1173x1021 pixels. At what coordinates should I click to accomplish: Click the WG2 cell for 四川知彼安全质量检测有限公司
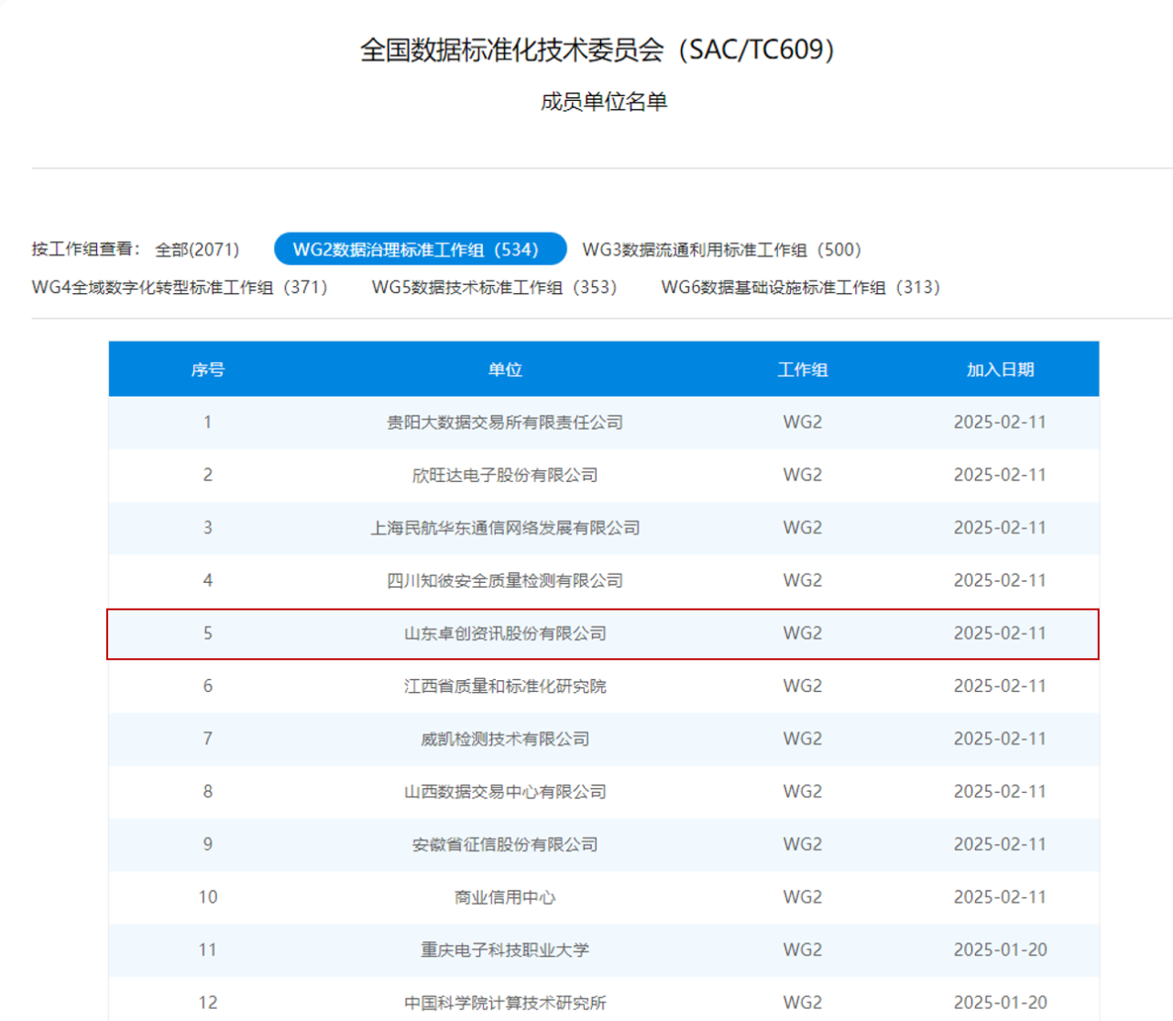coord(803,580)
